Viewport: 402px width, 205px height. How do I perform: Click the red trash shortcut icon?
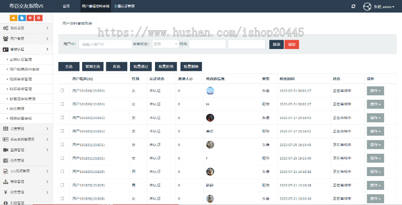(30, 18)
